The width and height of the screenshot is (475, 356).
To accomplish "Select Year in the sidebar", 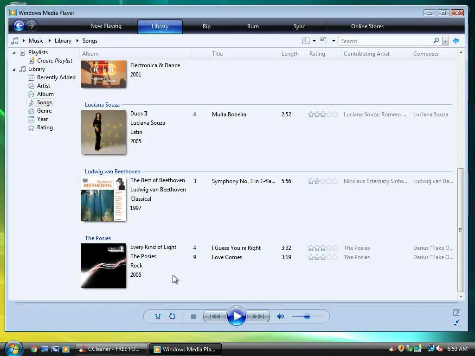I will pos(42,119).
